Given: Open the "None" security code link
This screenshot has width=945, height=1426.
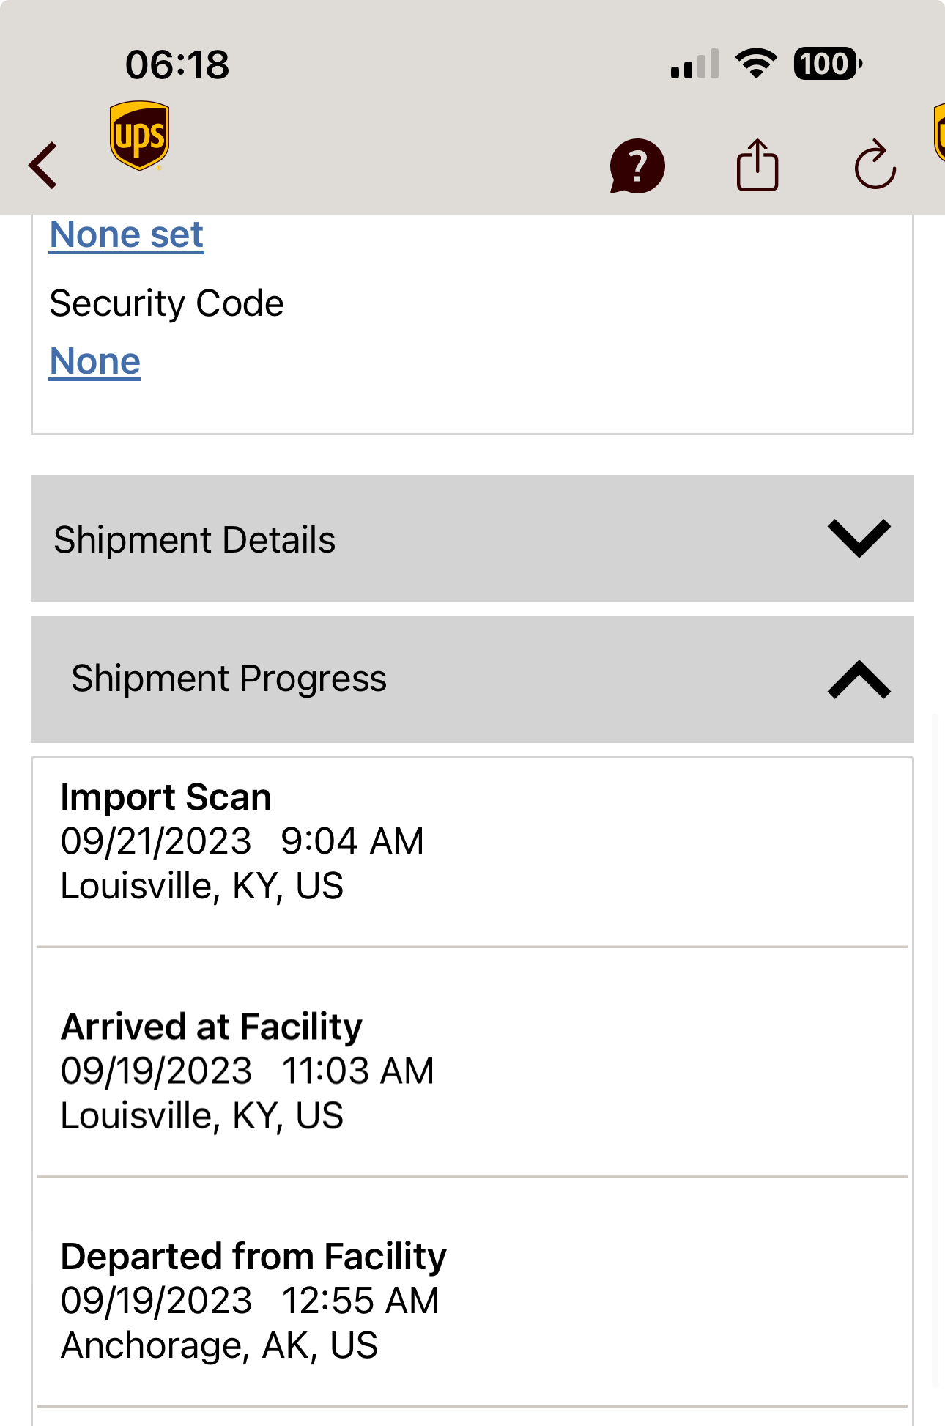Looking at the screenshot, I should pos(94,361).
